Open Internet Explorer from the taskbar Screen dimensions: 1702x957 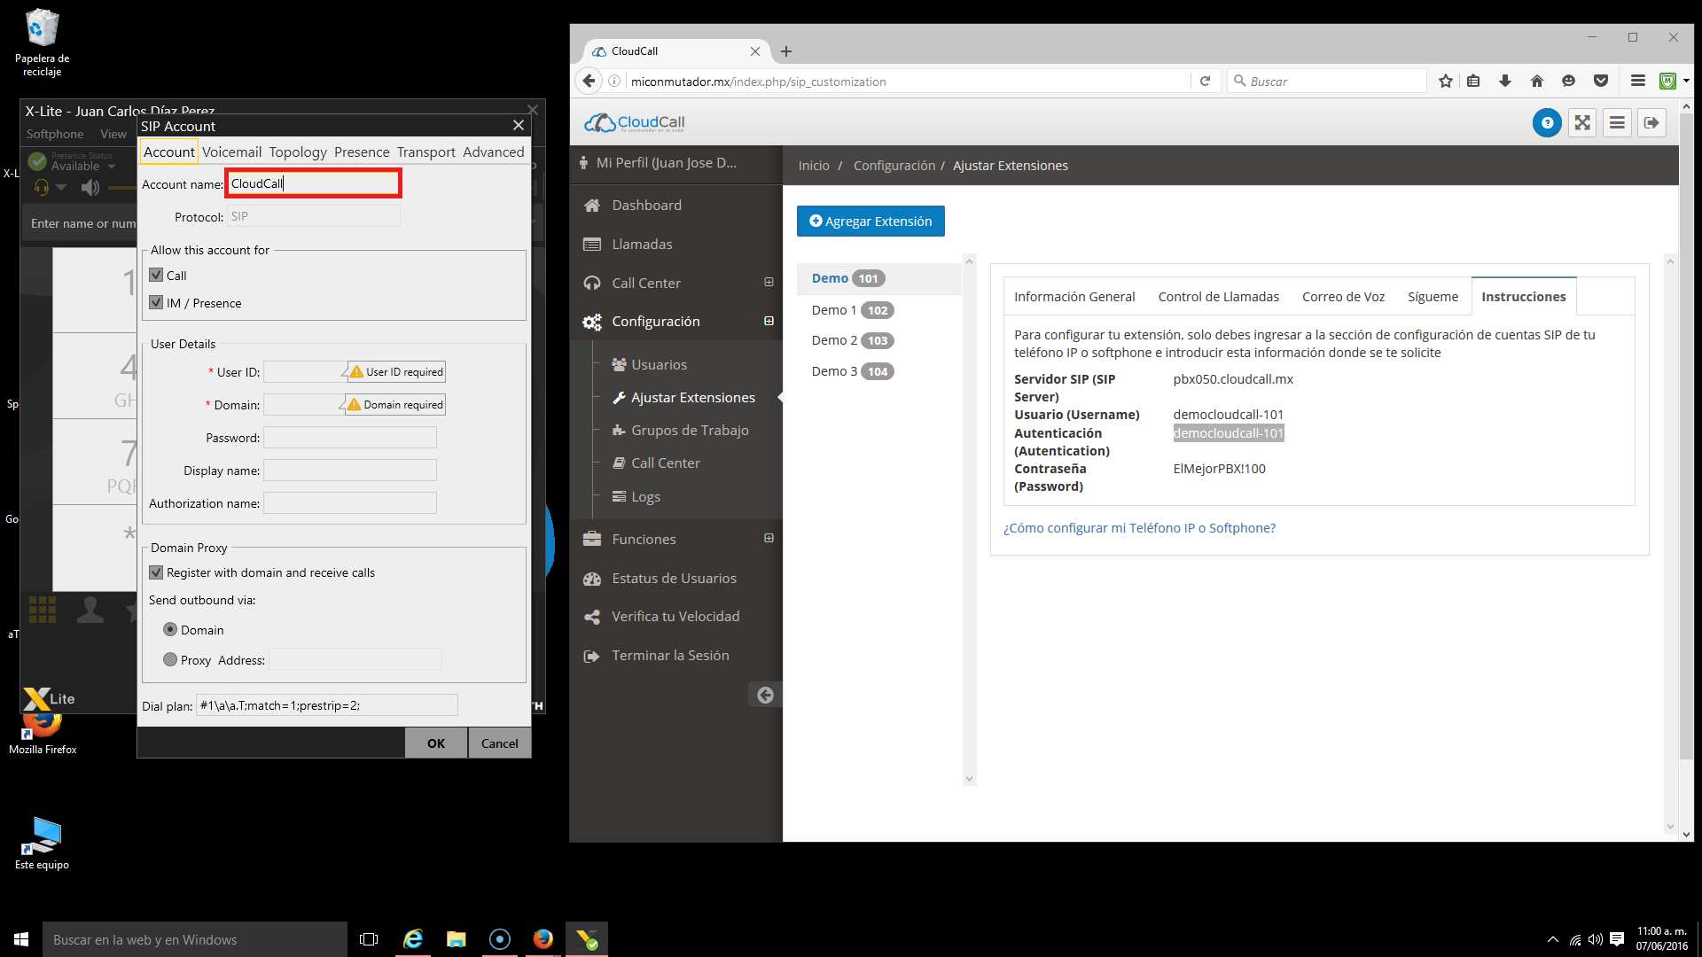click(413, 939)
